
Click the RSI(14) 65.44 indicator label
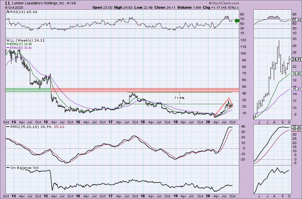tap(24, 12)
